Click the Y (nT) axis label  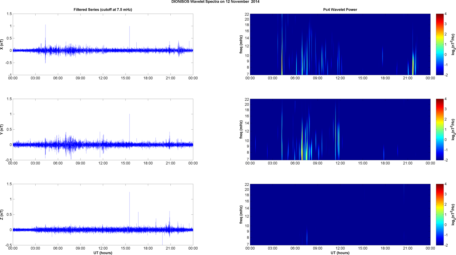pyautogui.click(x=2, y=130)
